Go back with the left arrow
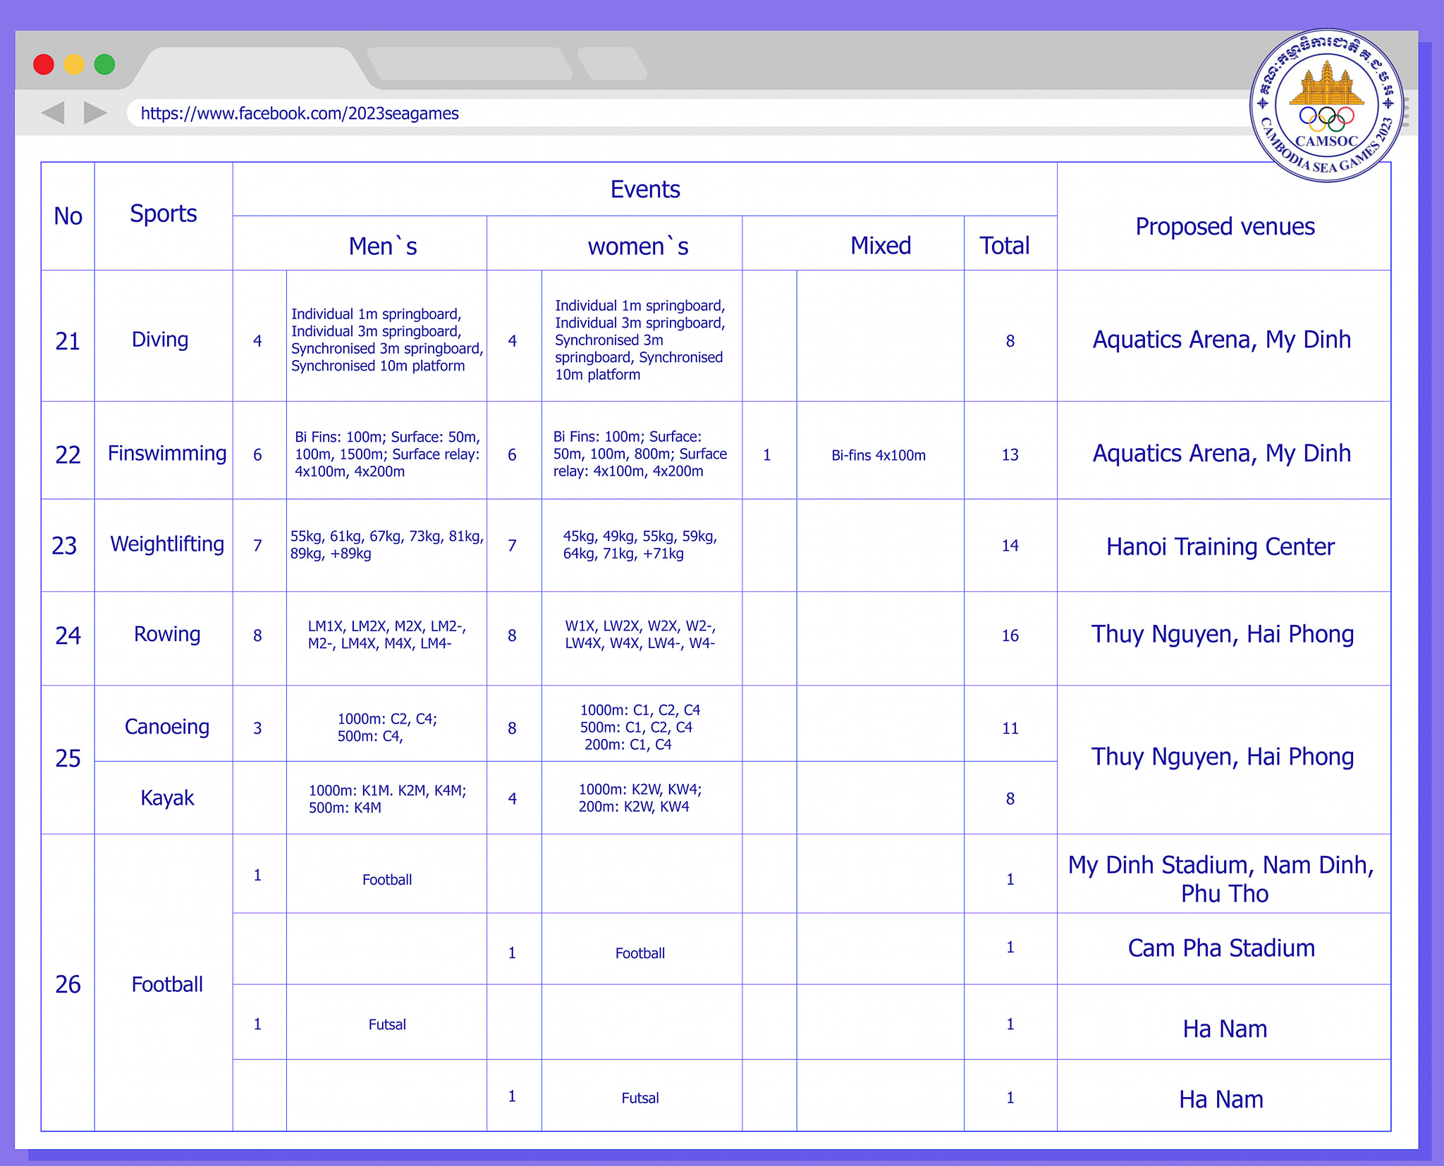The image size is (1444, 1166). [x=53, y=113]
